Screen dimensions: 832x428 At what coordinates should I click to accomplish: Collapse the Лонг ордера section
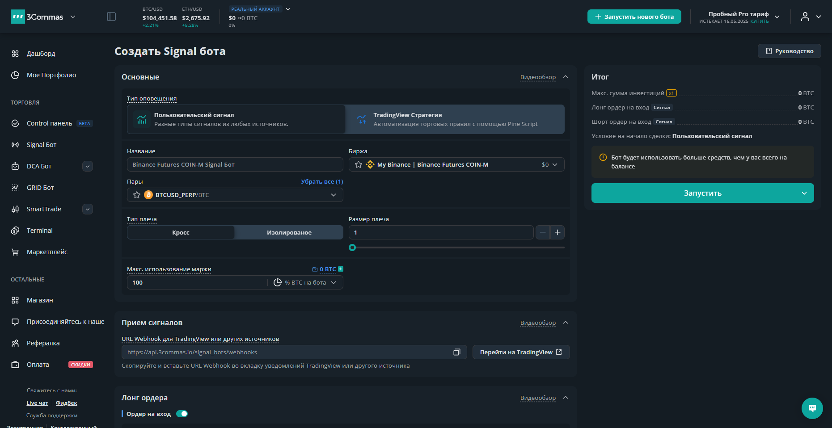[566, 398]
